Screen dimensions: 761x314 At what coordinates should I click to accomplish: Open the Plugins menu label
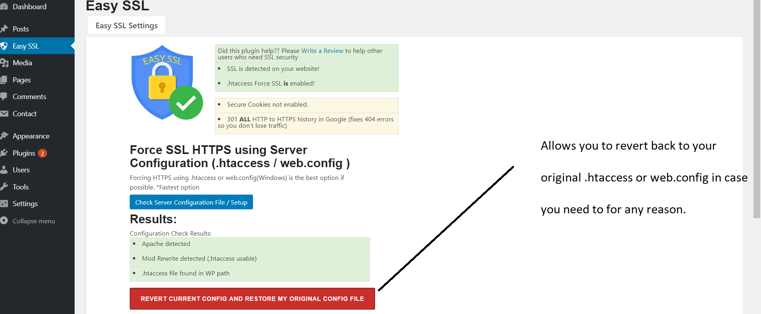[24, 153]
